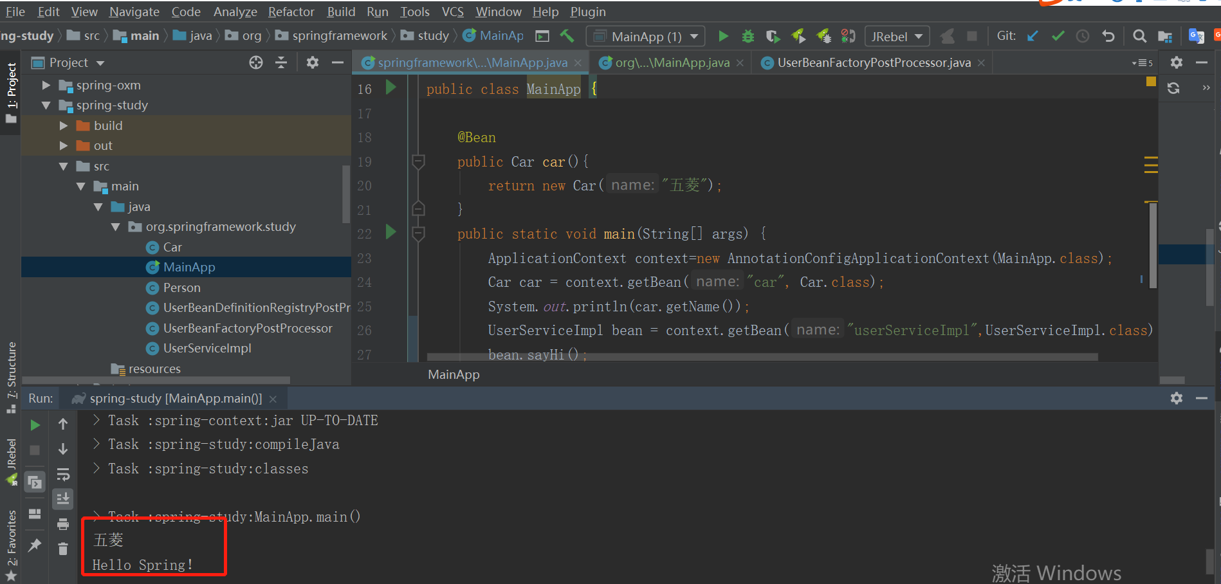This screenshot has height=584, width=1221.
Task: Start debugging with the green bug icon
Action: point(748,36)
